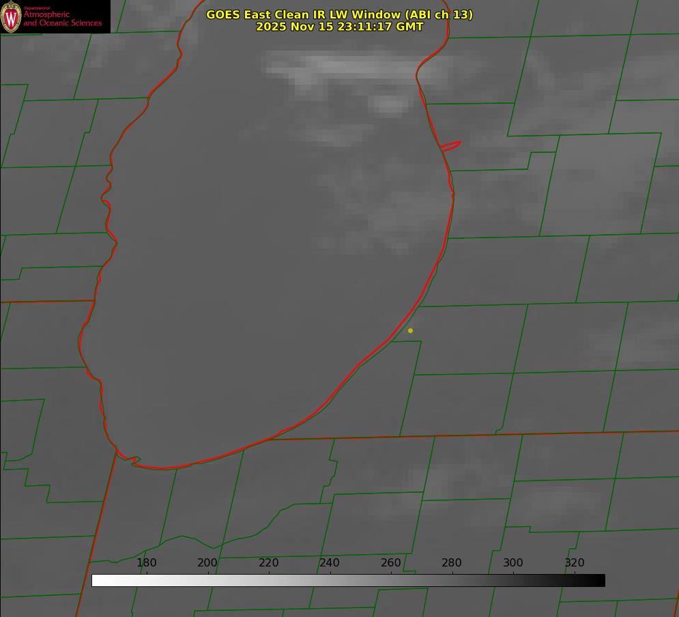The height and width of the screenshot is (617, 679).
Task: Click the yellow dot location marker
Action: [x=410, y=331]
